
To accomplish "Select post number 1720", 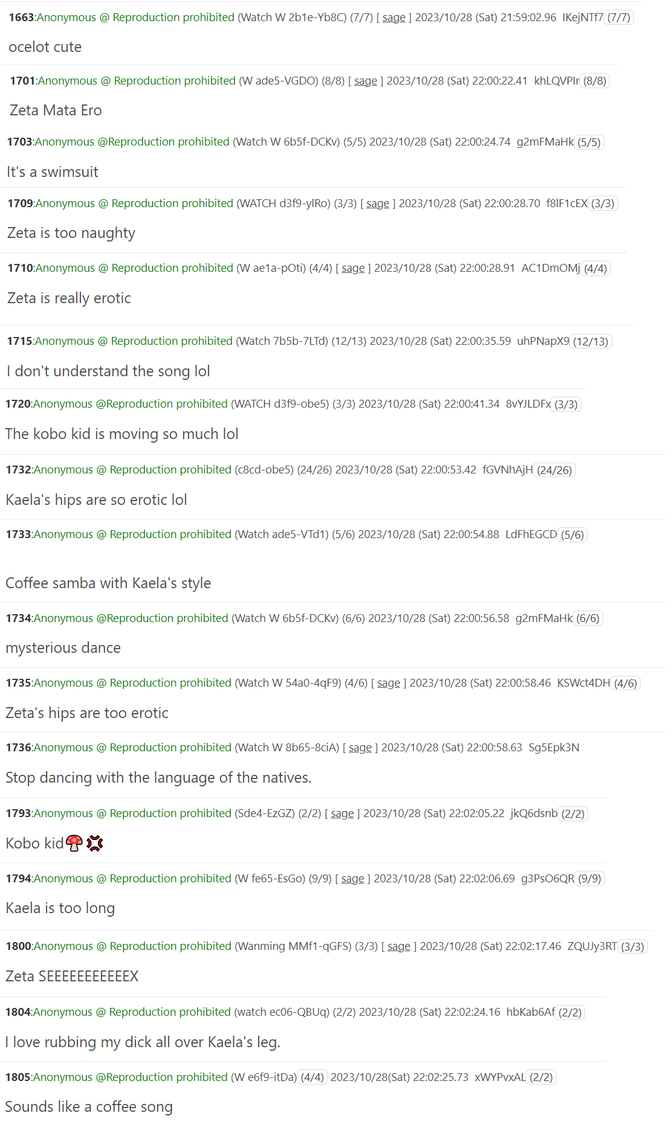I will tap(18, 404).
